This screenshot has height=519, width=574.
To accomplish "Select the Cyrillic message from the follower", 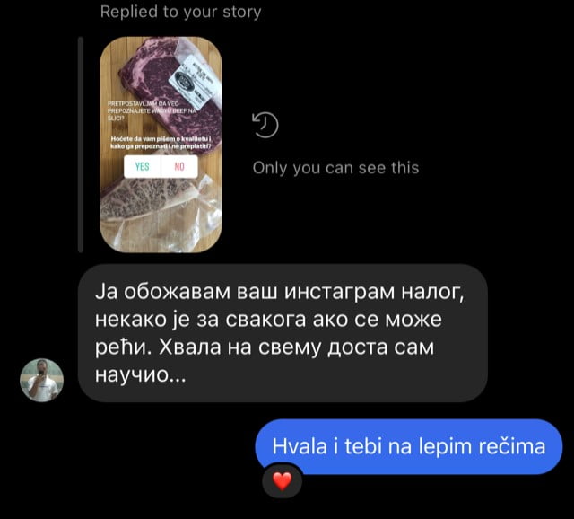I will point(283,333).
